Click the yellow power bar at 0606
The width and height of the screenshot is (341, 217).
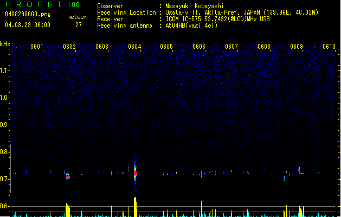pos(201,209)
